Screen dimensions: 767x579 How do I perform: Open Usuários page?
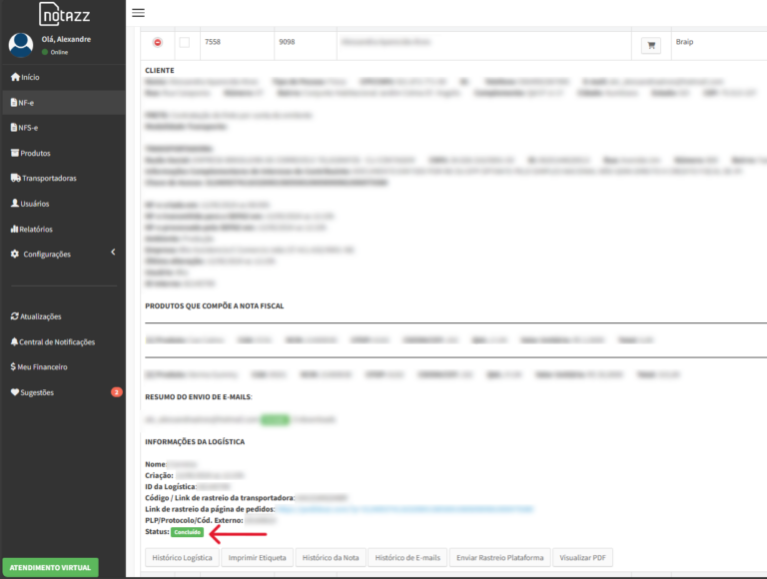tap(35, 204)
